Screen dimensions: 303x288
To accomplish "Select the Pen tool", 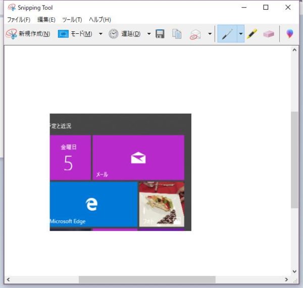I will [x=227, y=34].
